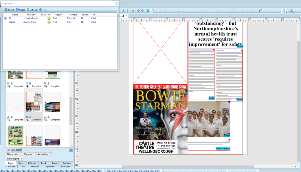The image size is (301, 172).
Task: Click the thumbnails panel vertical scrollbar
Action: [71, 111]
